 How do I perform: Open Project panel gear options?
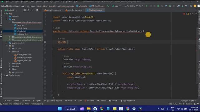pyautogui.click(x=37, y=10)
